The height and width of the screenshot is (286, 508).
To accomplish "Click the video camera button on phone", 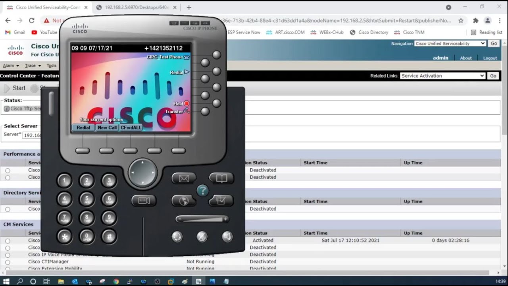I will (x=144, y=201).
